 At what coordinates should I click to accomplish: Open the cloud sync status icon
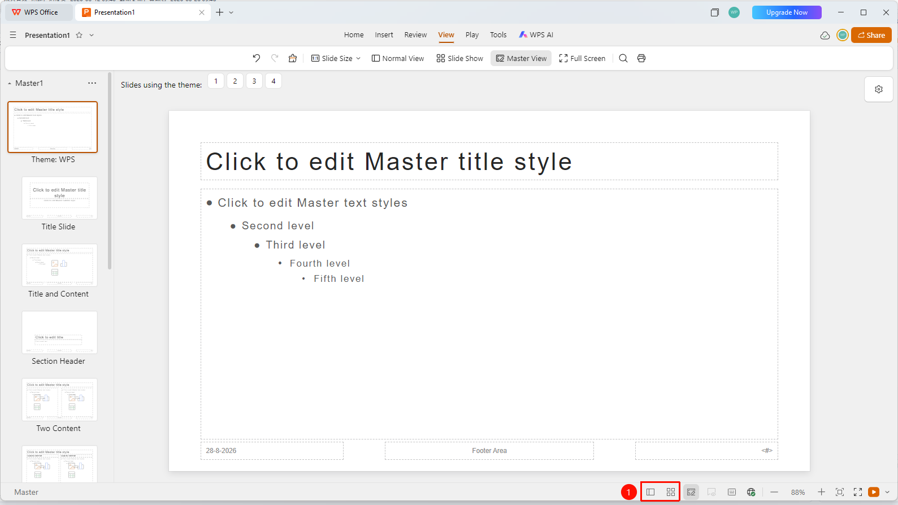click(825, 35)
